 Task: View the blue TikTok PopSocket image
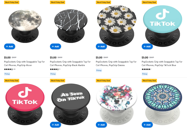(x=162, y=26)
